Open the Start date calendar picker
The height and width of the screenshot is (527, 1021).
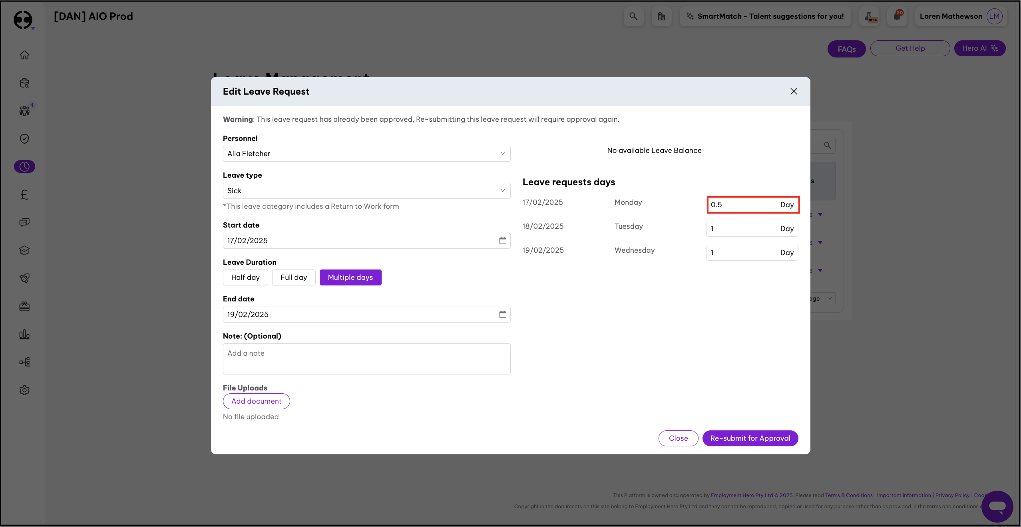coord(502,241)
